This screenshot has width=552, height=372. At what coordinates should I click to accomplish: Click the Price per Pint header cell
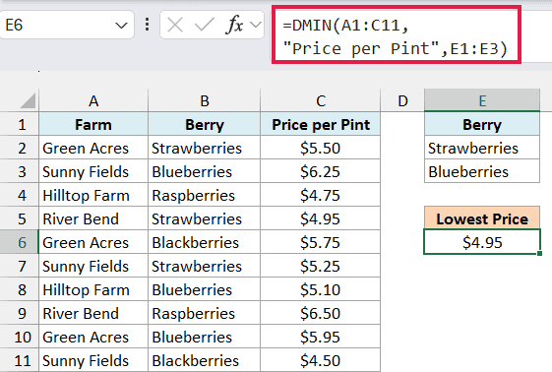coord(321,124)
